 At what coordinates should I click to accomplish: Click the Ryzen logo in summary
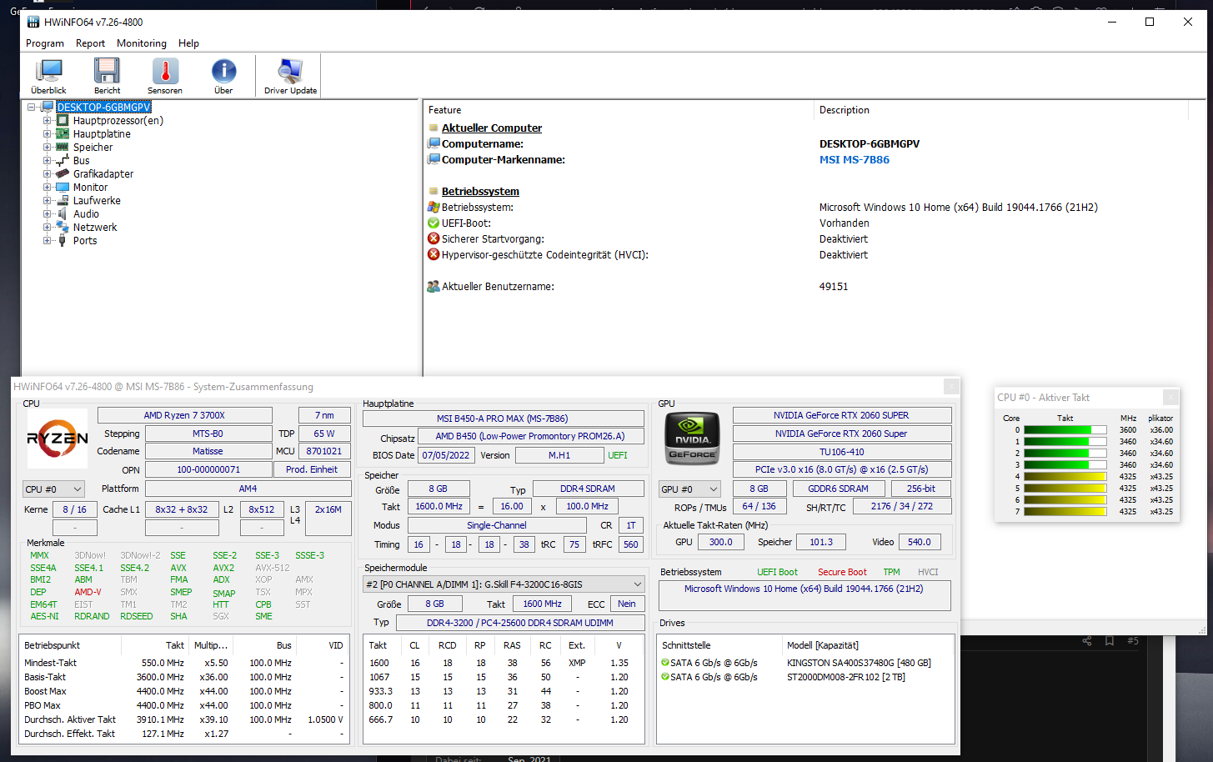58,438
